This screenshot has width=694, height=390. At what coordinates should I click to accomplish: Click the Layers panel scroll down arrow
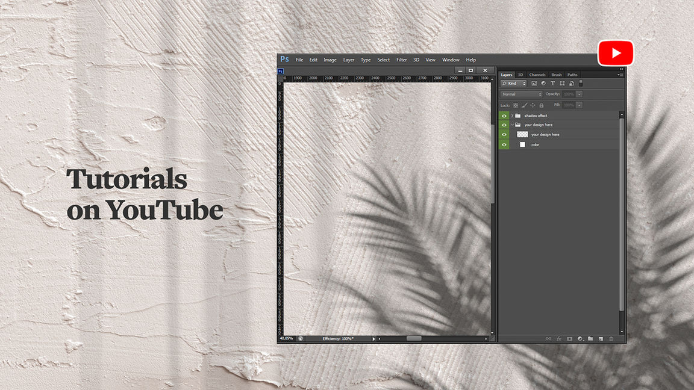(622, 331)
